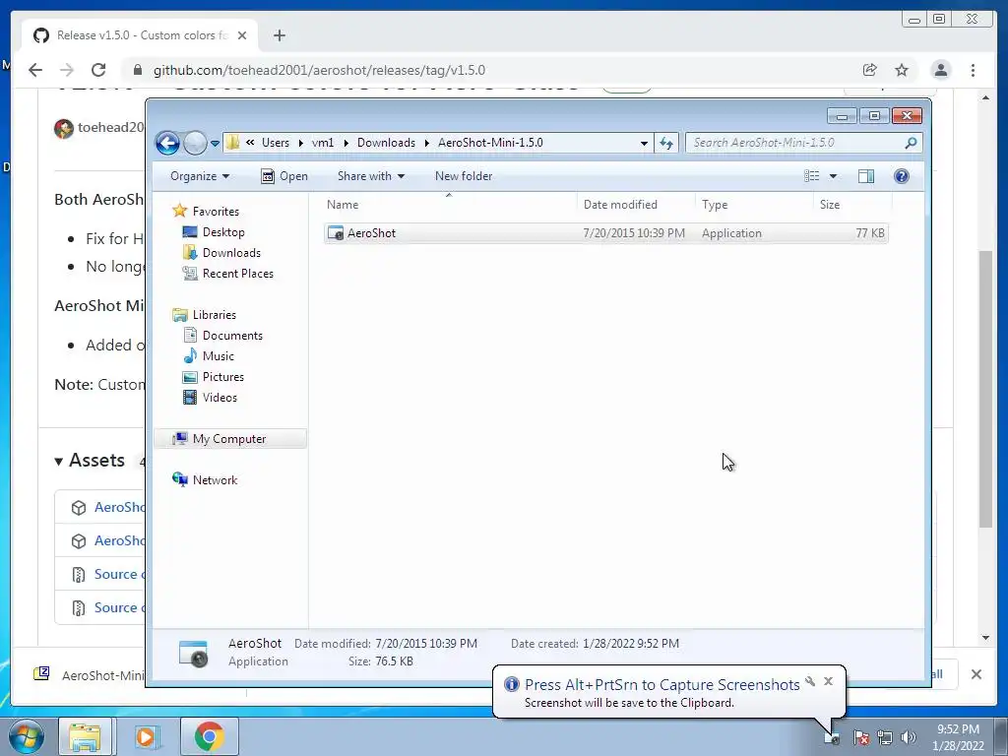Expand more view options arrow
The image size is (1008, 756).
(x=833, y=176)
